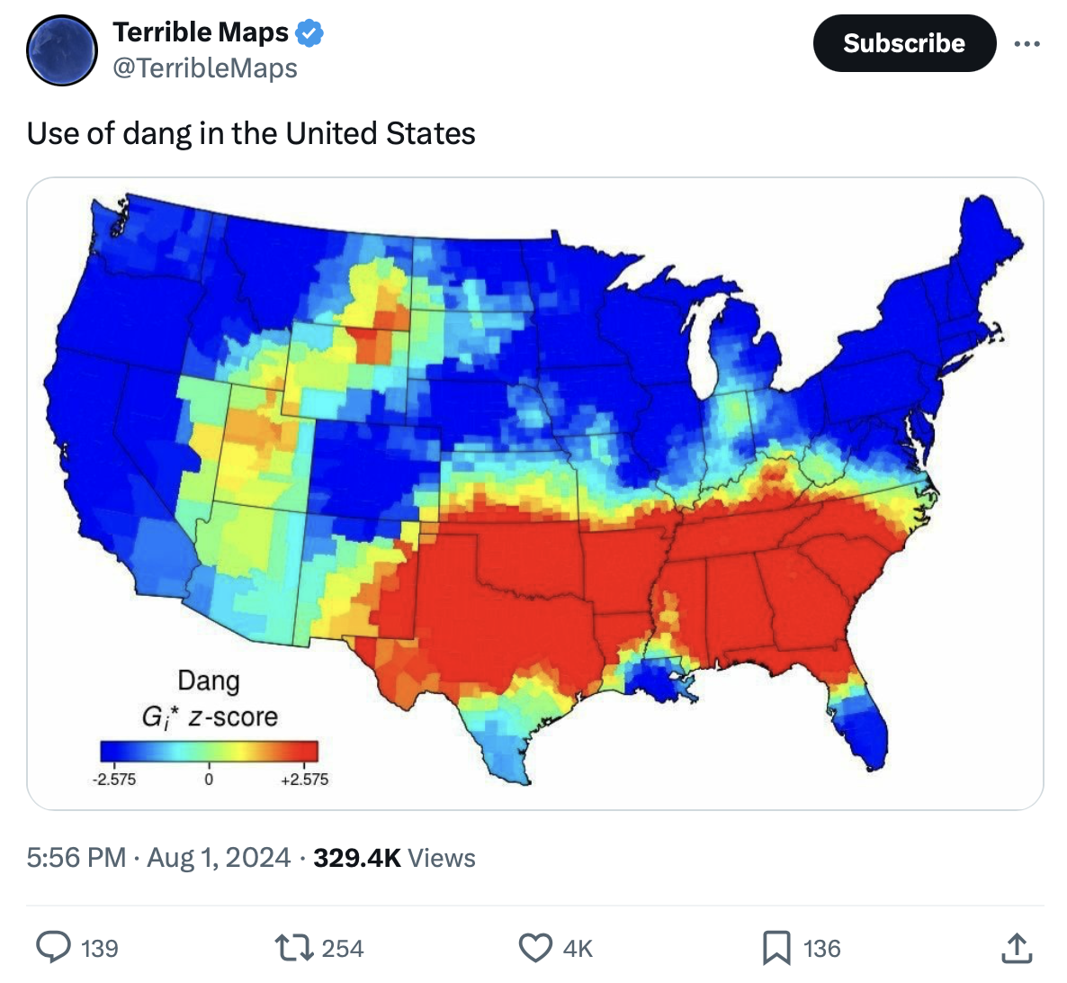Tap the share upload icon
Viewport: 1067px width, 983px height.
click(1017, 947)
